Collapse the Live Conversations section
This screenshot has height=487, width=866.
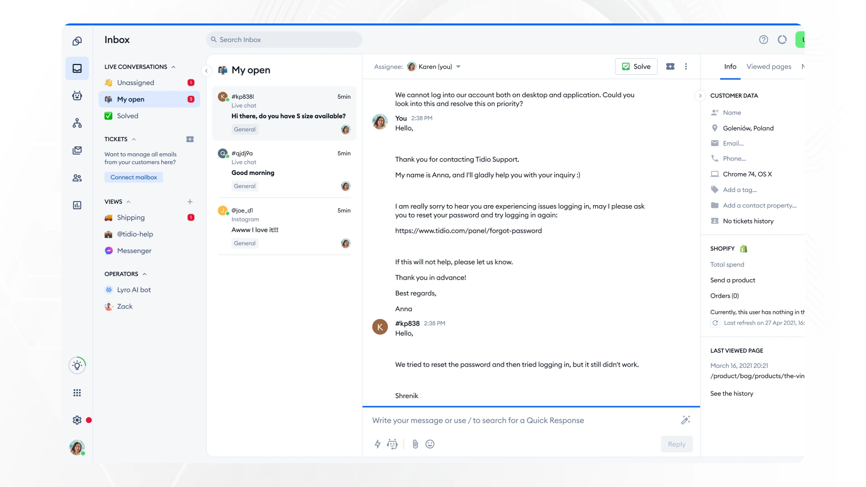click(173, 67)
